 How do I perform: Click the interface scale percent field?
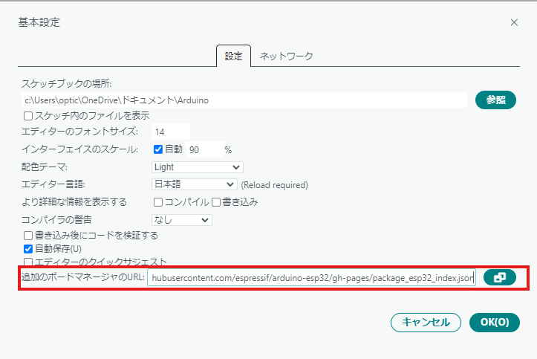click(205, 149)
